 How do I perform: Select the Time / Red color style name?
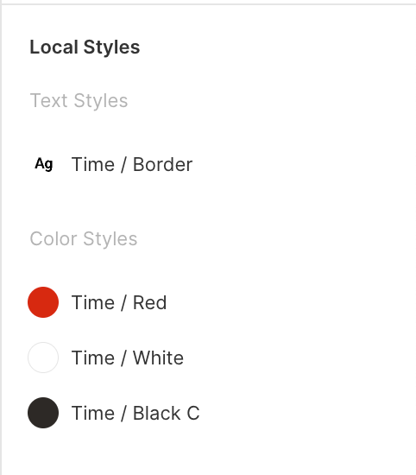tap(119, 302)
